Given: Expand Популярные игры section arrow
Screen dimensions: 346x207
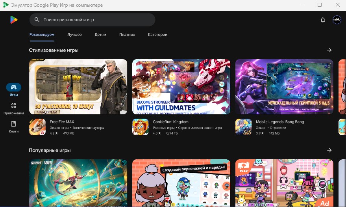Looking at the screenshot, I should pos(329,150).
